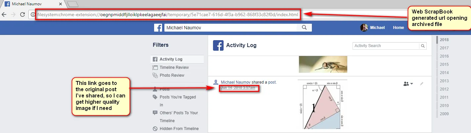Click the search magnifier in Facebook header
Screen dimensions: 471x133
305,28
